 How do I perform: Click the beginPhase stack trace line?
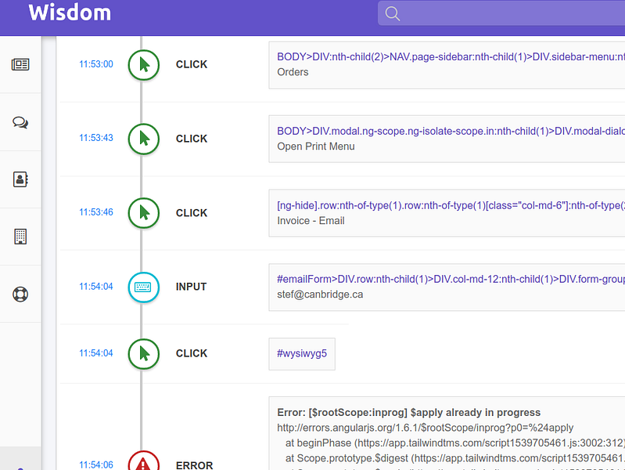click(x=454, y=443)
